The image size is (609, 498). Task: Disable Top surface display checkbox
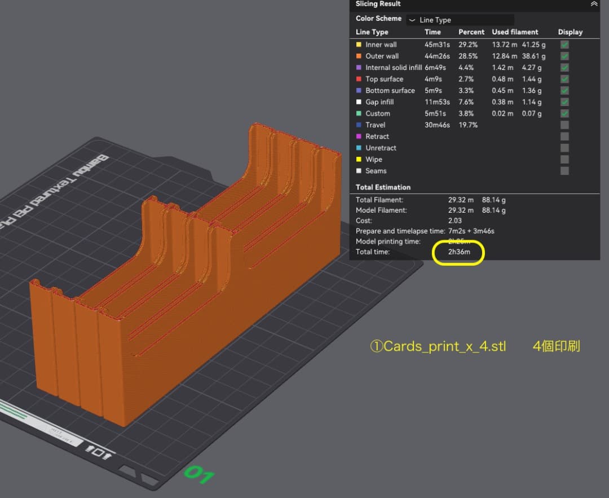(x=564, y=79)
